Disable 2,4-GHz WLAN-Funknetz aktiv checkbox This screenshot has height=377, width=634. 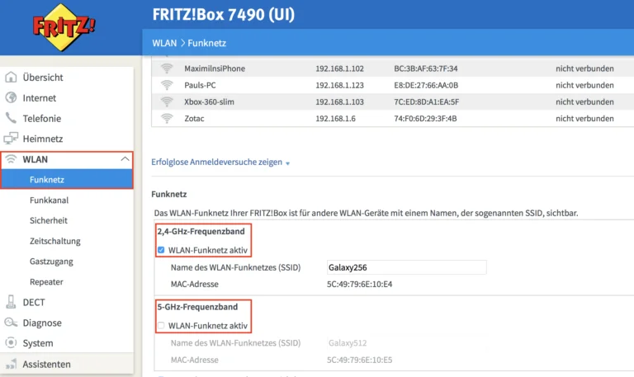point(161,250)
